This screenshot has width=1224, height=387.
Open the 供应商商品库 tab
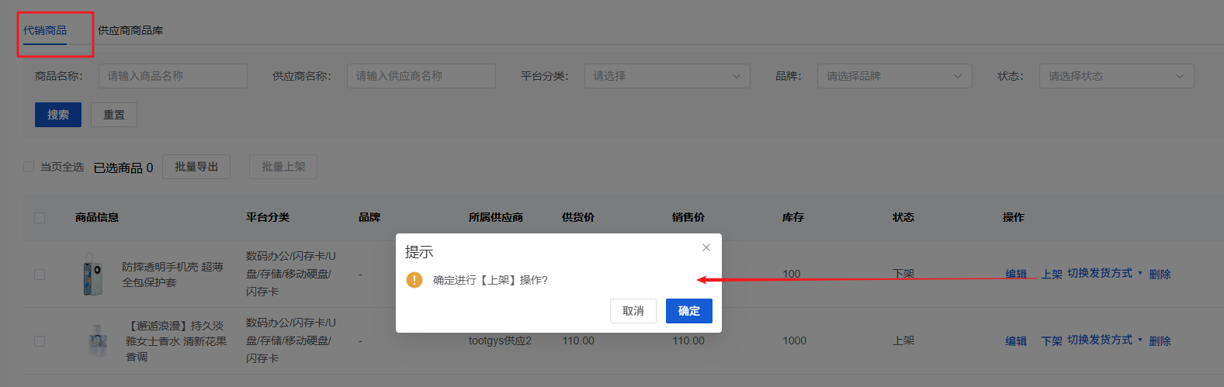(x=130, y=30)
